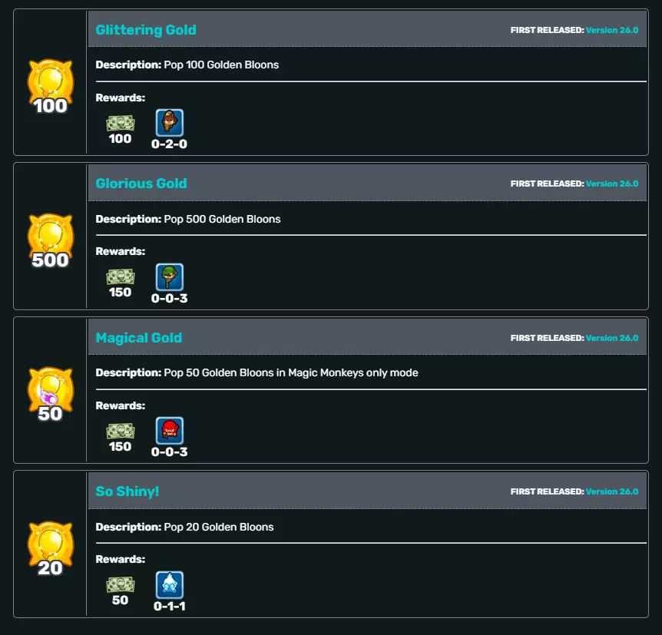This screenshot has width=662, height=635.
Task: Click the Glorious Gold 500 badge icon
Action: coord(50,240)
